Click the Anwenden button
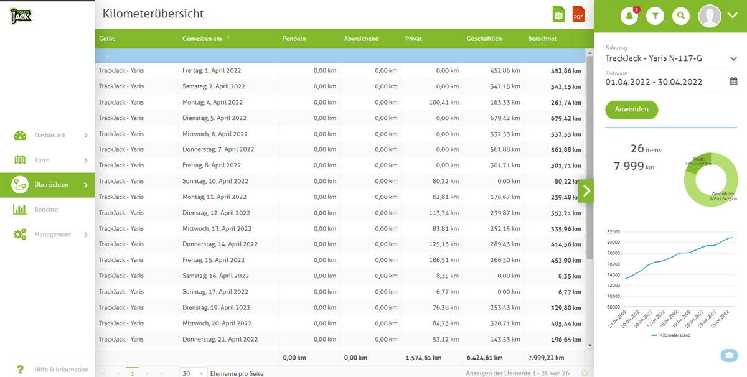This screenshot has width=747, height=377. click(x=631, y=109)
